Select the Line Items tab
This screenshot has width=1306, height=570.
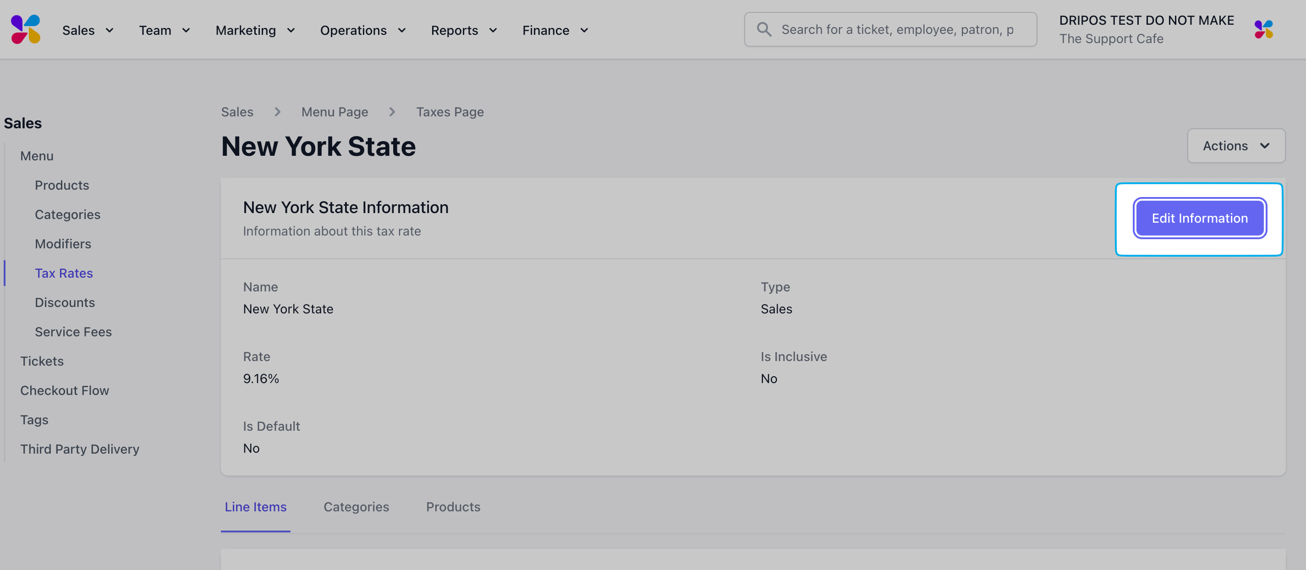pyautogui.click(x=256, y=507)
